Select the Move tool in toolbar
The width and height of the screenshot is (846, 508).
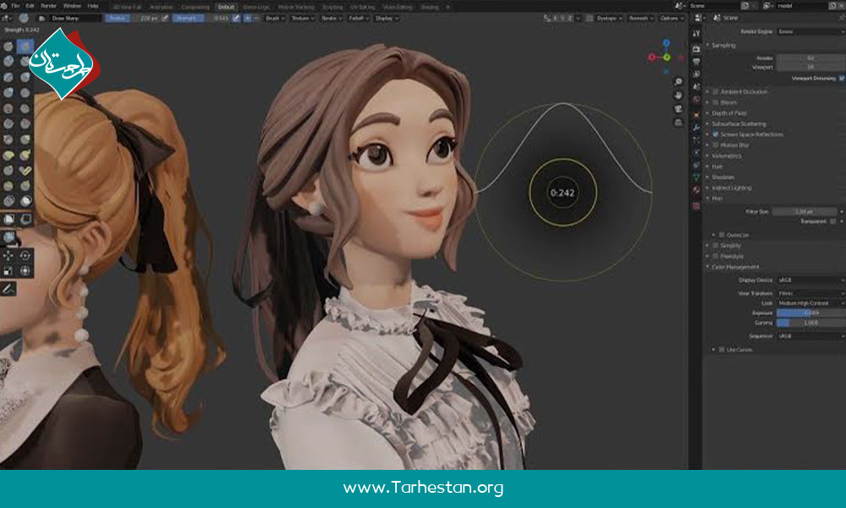(8, 256)
